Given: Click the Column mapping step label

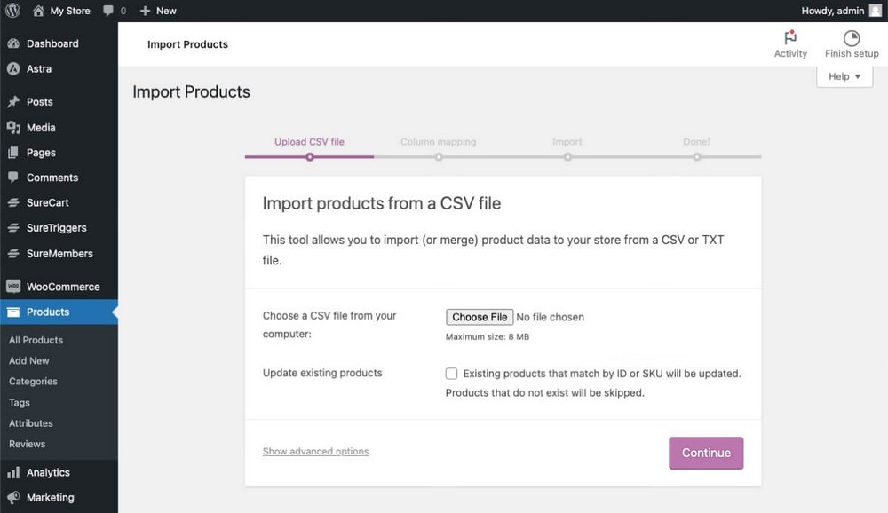Looking at the screenshot, I should 439,141.
